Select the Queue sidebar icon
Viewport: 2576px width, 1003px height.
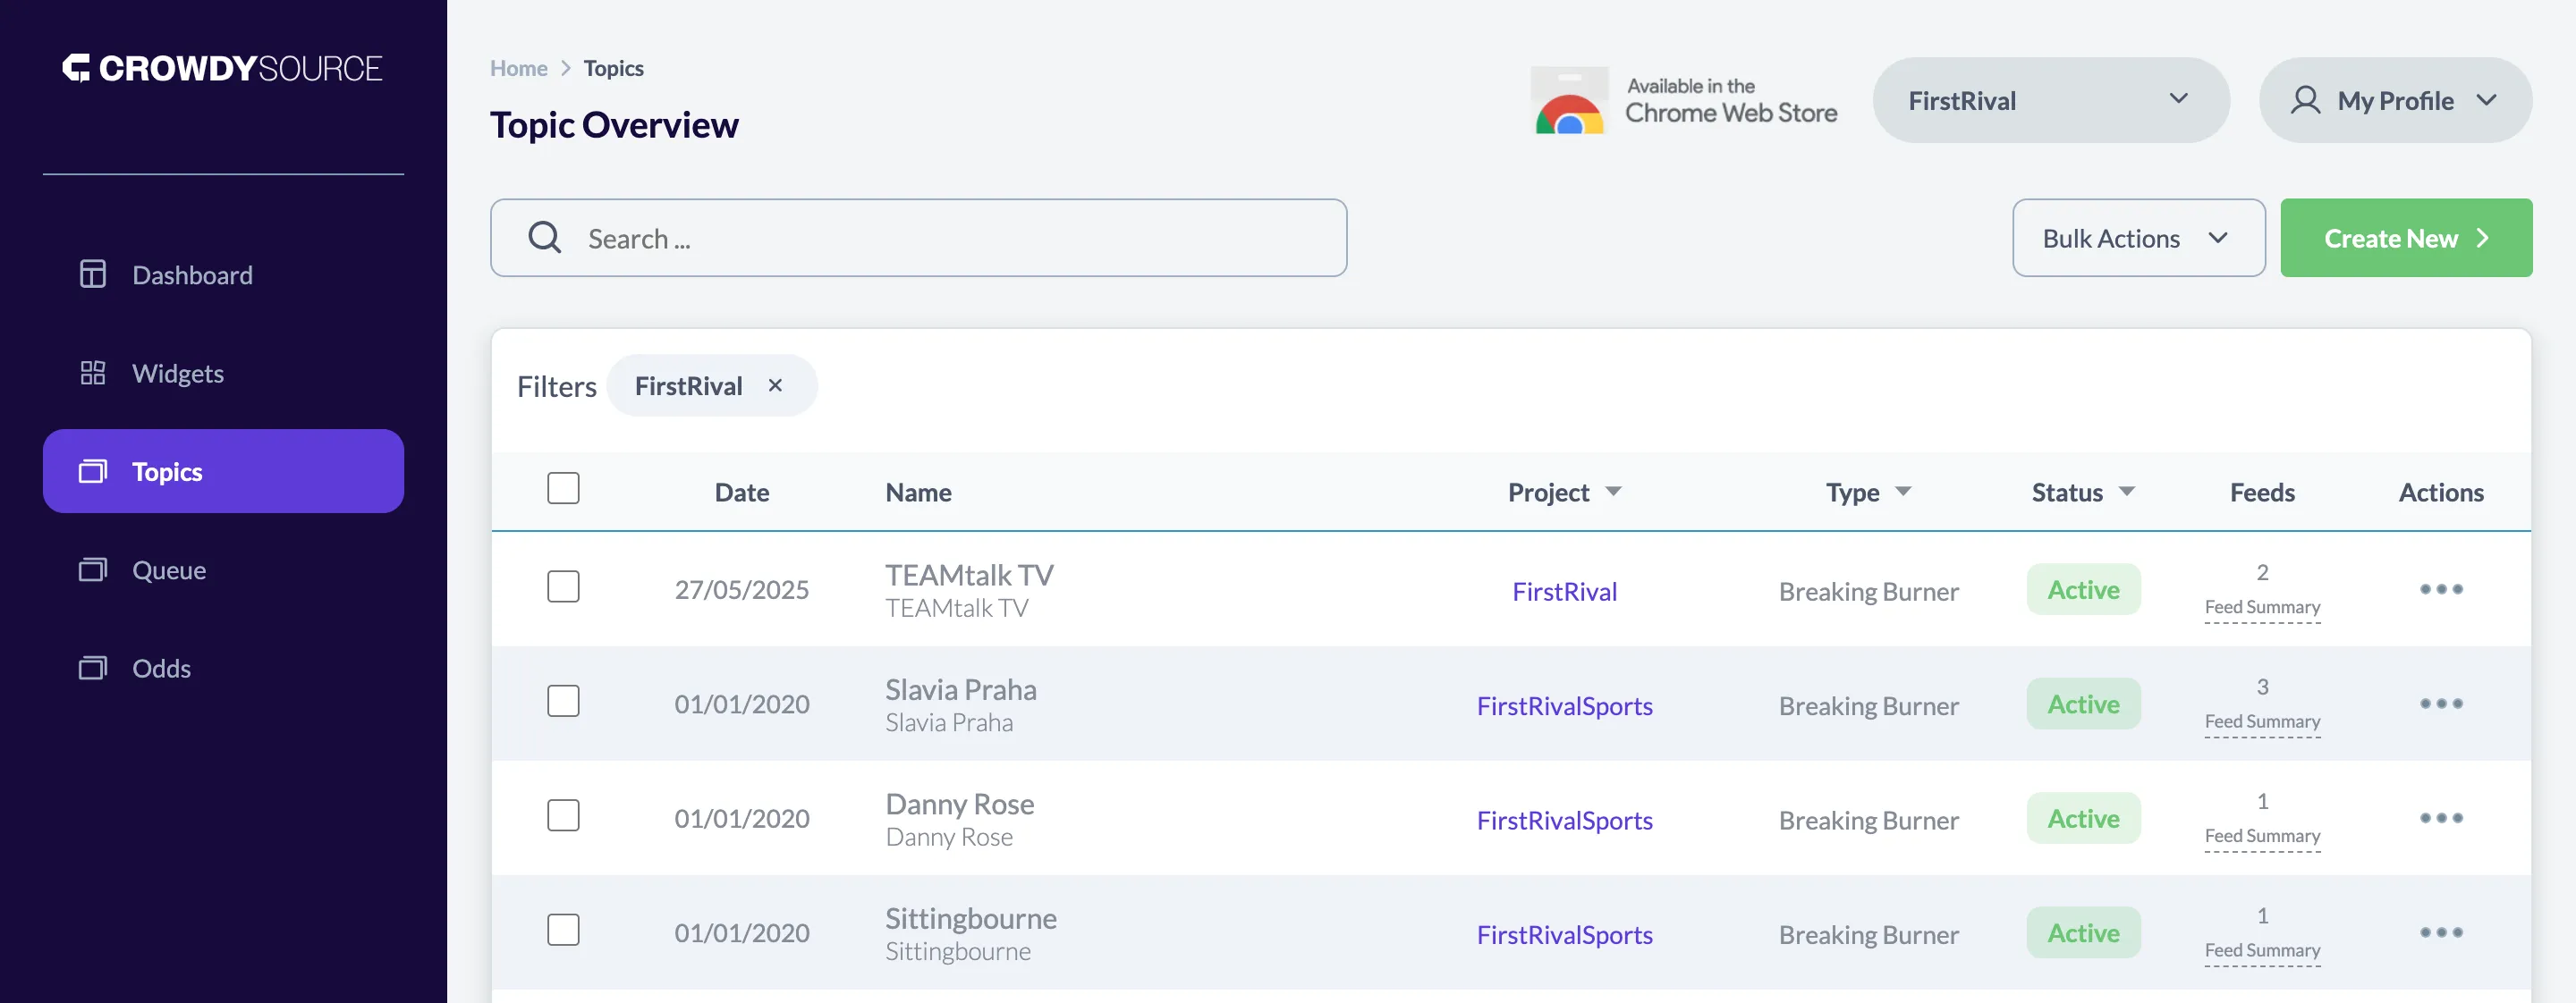click(x=93, y=569)
